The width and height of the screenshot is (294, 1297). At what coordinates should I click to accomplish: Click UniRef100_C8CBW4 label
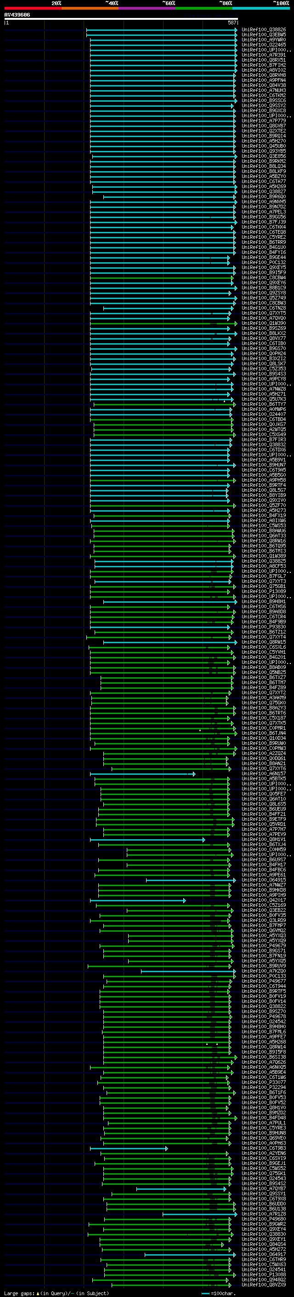coord(264,277)
